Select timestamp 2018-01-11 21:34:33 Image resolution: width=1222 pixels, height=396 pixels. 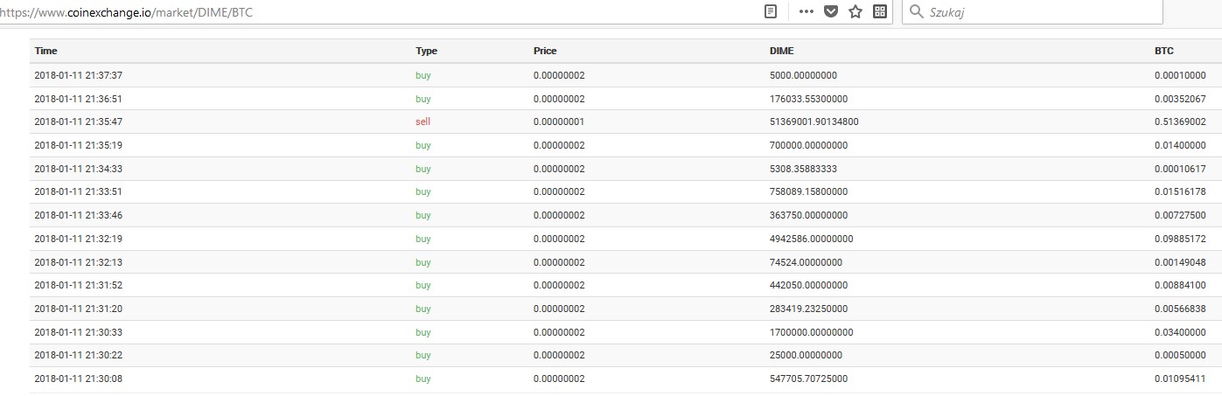coord(78,169)
